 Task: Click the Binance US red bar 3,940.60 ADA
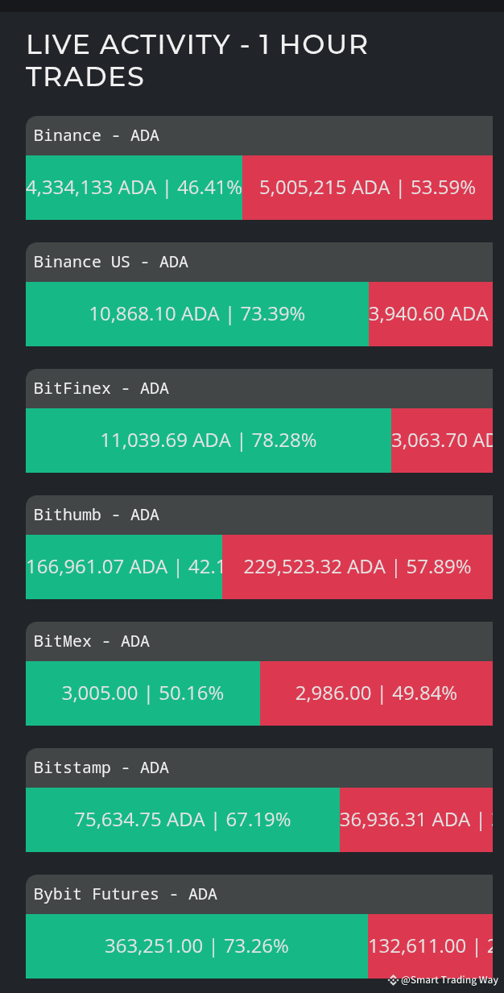431,314
